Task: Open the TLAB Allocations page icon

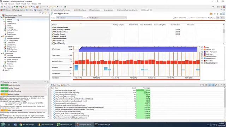Action: (x=5, y=49)
